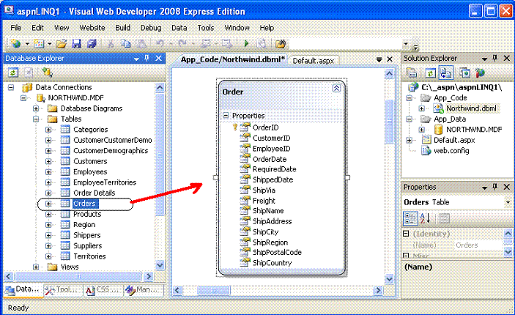Pin the Properties panel

coord(495,187)
